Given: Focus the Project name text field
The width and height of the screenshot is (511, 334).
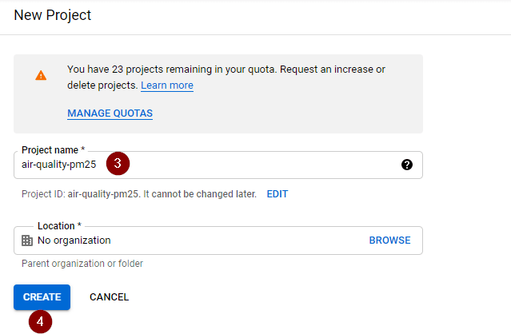Looking at the screenshot, I should tap(240, 165).
